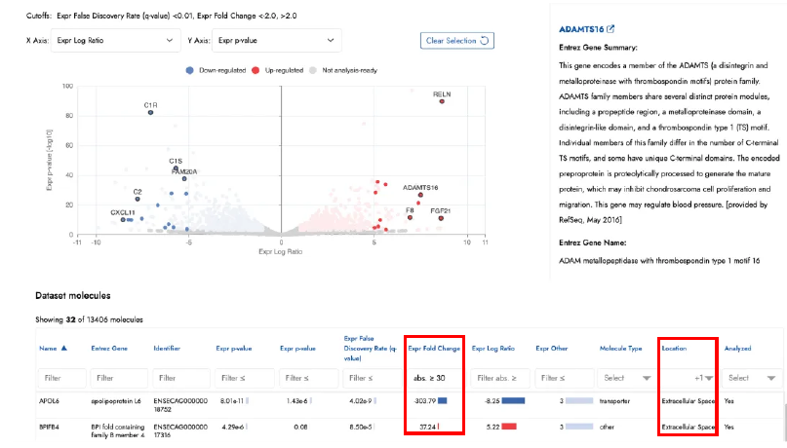Screen dimensions: 787x448
Task: Click the Expr Log Ratio column header
Action: (493, 348)
